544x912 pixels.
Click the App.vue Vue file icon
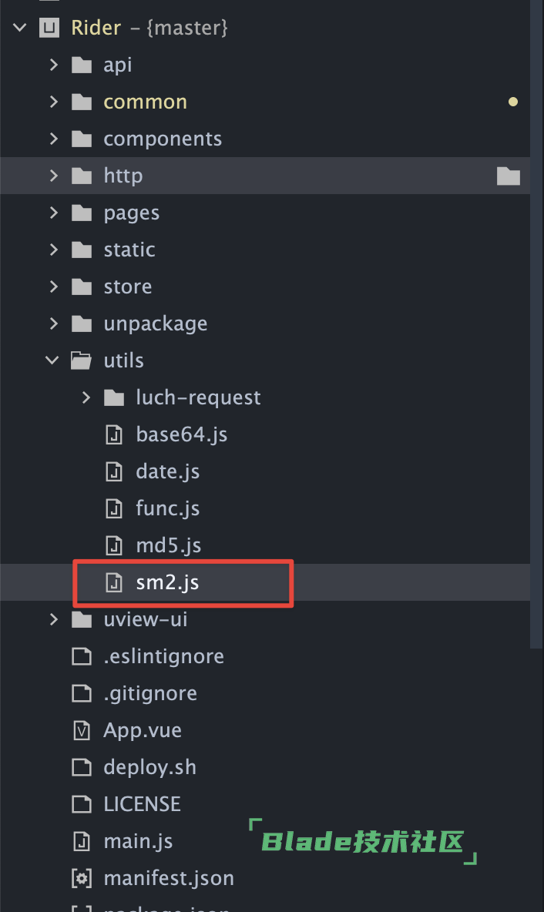tap(82, 730)
